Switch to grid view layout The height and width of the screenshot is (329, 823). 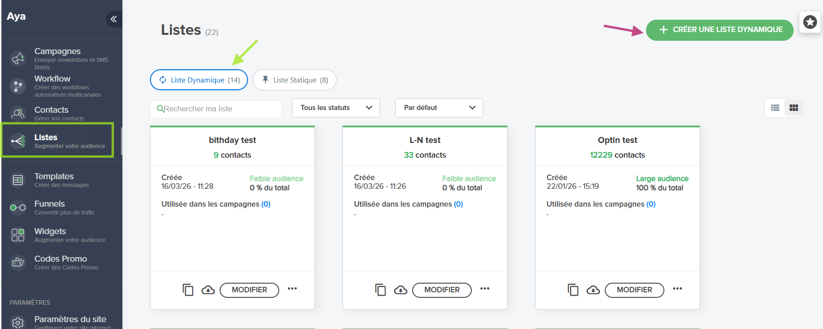tap(794, 108)
